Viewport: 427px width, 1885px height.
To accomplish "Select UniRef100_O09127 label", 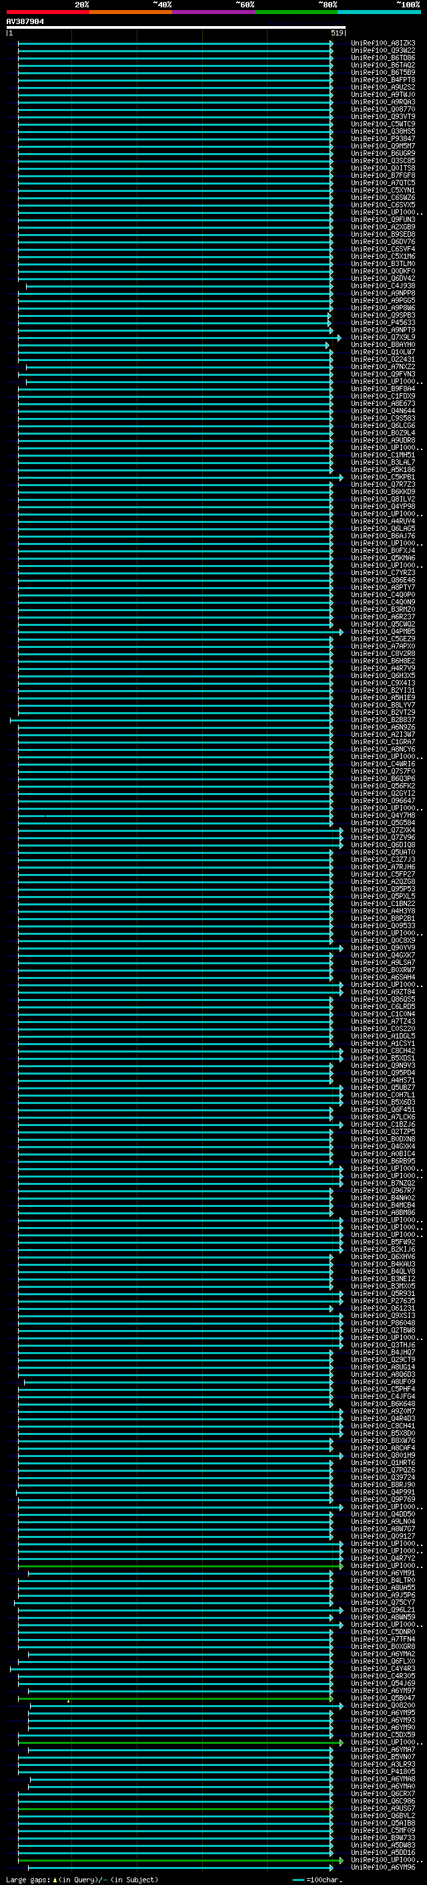I will coord(383,1537).
